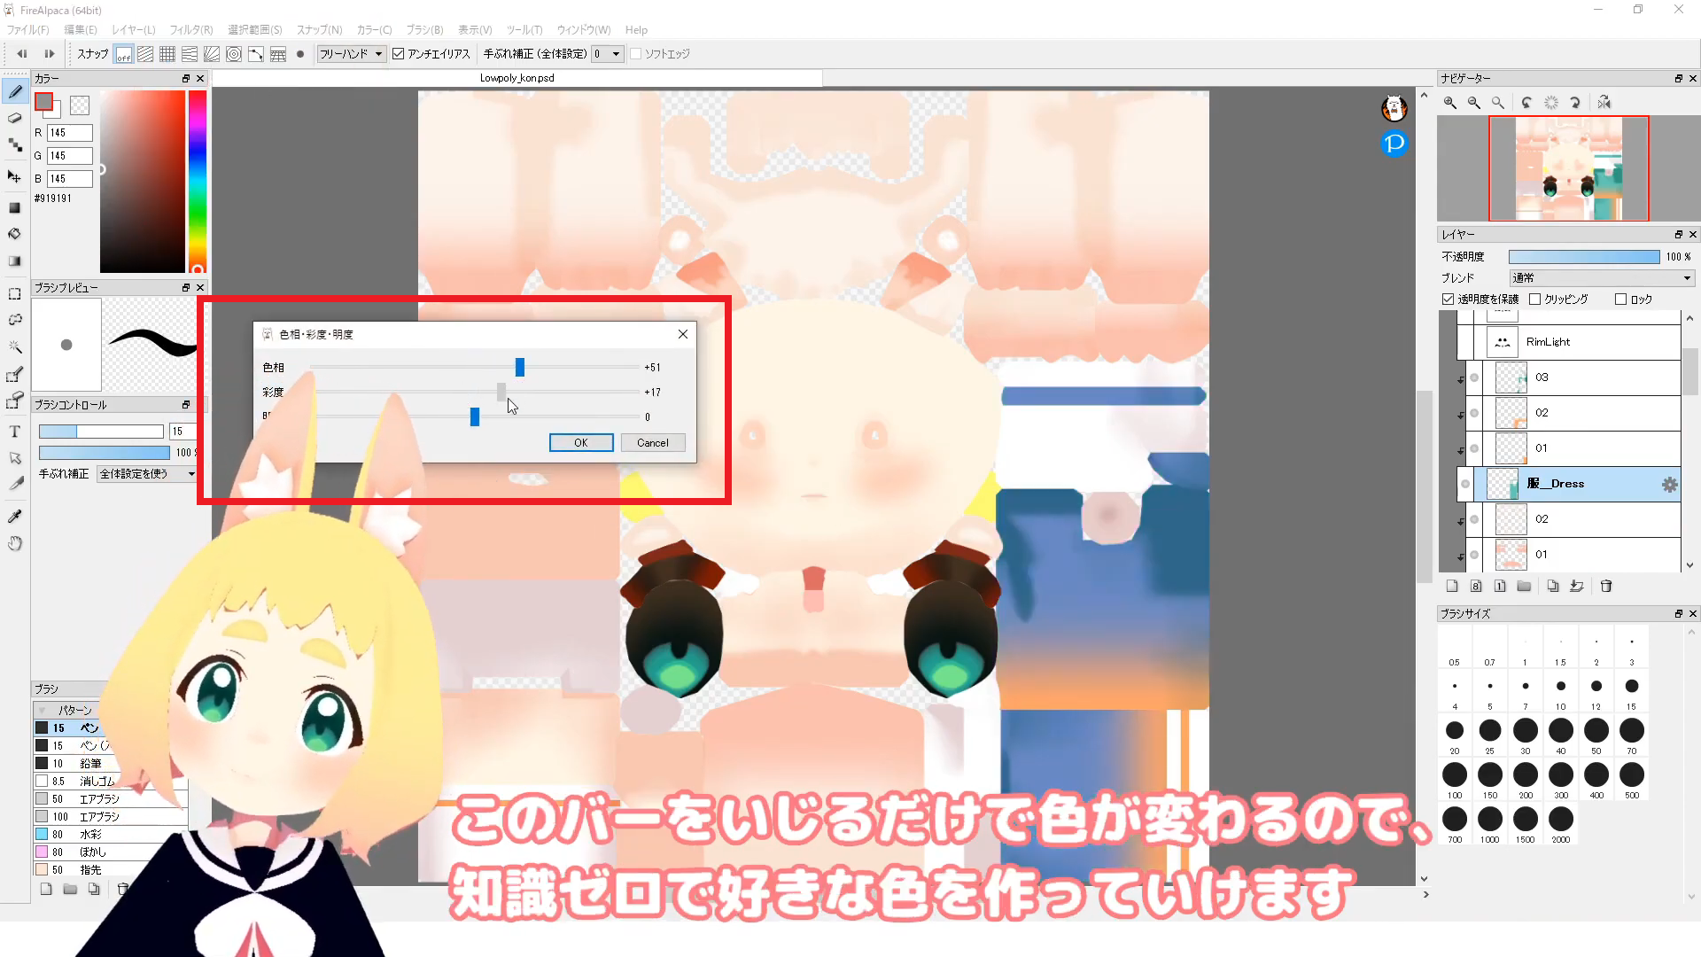Click the undo arrow in toolbar

(22, 54)
